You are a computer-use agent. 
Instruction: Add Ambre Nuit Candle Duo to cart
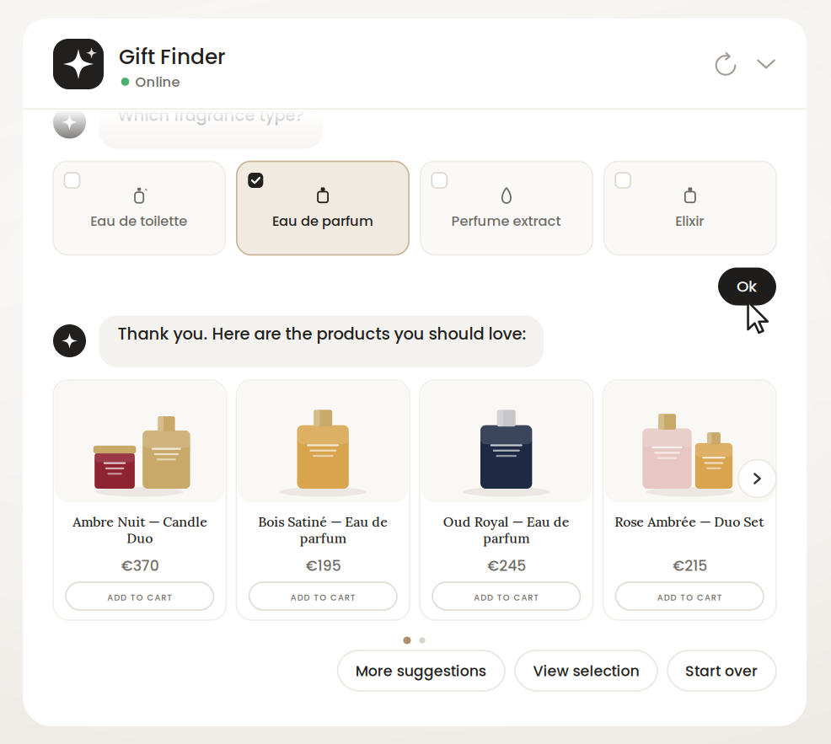point(139,597)
